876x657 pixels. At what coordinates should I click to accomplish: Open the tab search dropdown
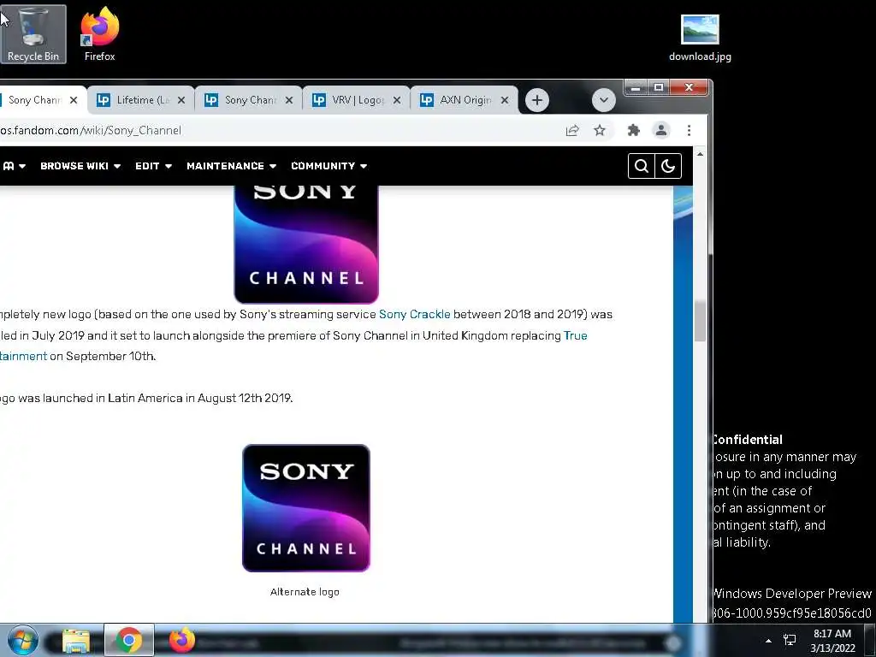[x=603, y=101]
